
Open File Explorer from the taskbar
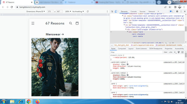[x=12, y=102]
